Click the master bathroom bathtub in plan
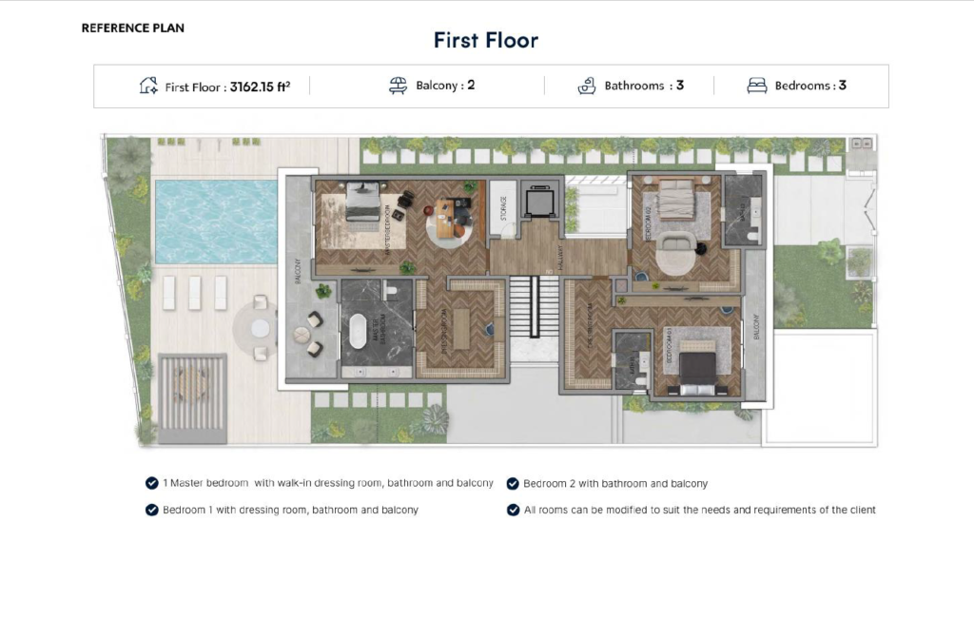974x618 pixels. 358,331
